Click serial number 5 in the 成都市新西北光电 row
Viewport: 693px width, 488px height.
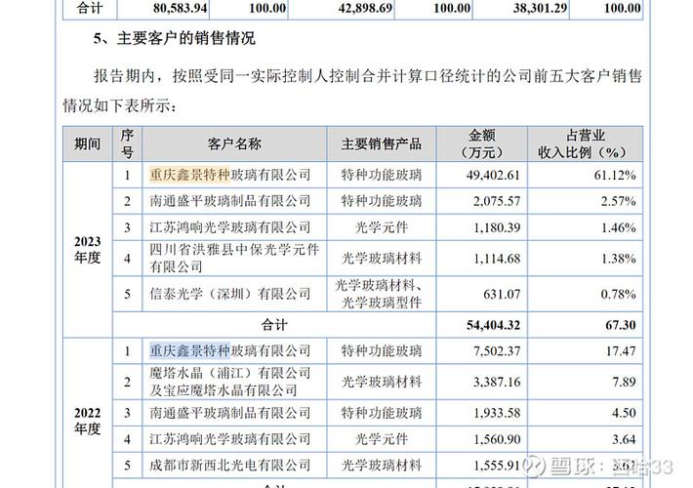click(x=127, y=465)
